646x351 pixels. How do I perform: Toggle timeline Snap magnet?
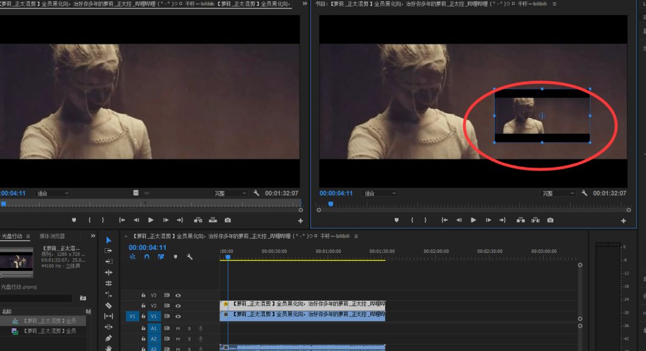(x=147, y=257)
